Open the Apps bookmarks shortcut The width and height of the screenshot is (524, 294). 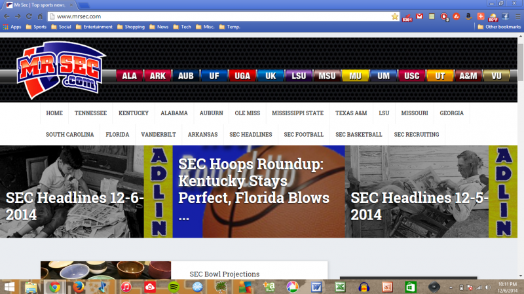(x=12, y=27)
